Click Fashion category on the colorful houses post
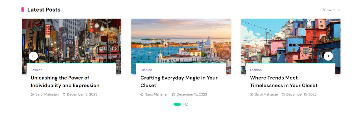The height and width of the screenshot is (113, 358). [256, 70]
